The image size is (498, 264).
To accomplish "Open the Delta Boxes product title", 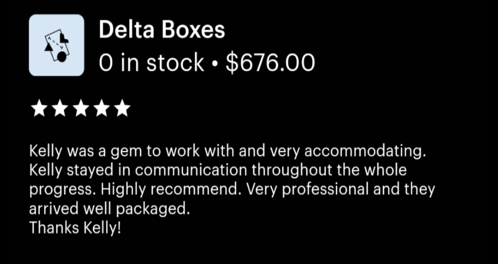I will [x=162, y=31].
